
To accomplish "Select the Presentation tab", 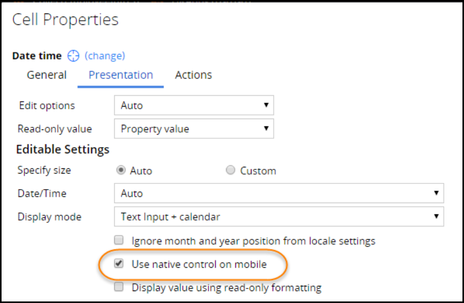I will coord(121,75).
